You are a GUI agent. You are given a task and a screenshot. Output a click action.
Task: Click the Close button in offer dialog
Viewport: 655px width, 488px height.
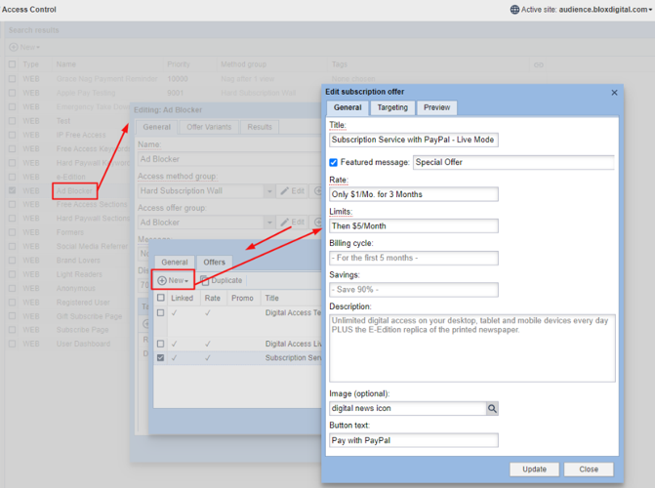(x=589, y=469)
